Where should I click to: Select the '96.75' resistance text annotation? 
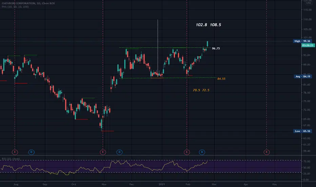(x=216, y=49)
